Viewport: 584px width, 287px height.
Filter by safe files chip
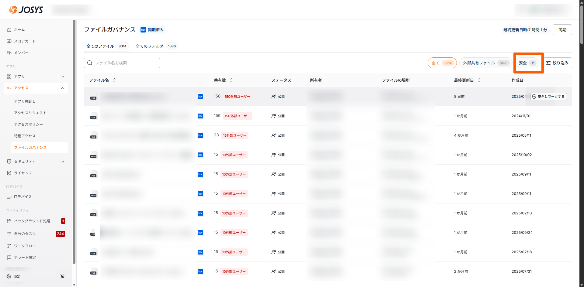click(x=527, y=63)
